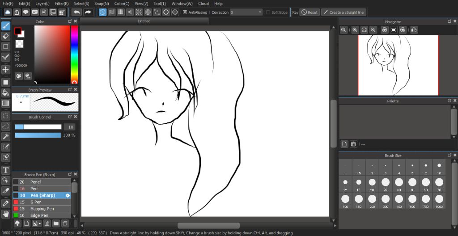The width and height of the screenshot is (458, 236).
Task: Select the Brush tool in the left toolbar
Action: point(5,26)
